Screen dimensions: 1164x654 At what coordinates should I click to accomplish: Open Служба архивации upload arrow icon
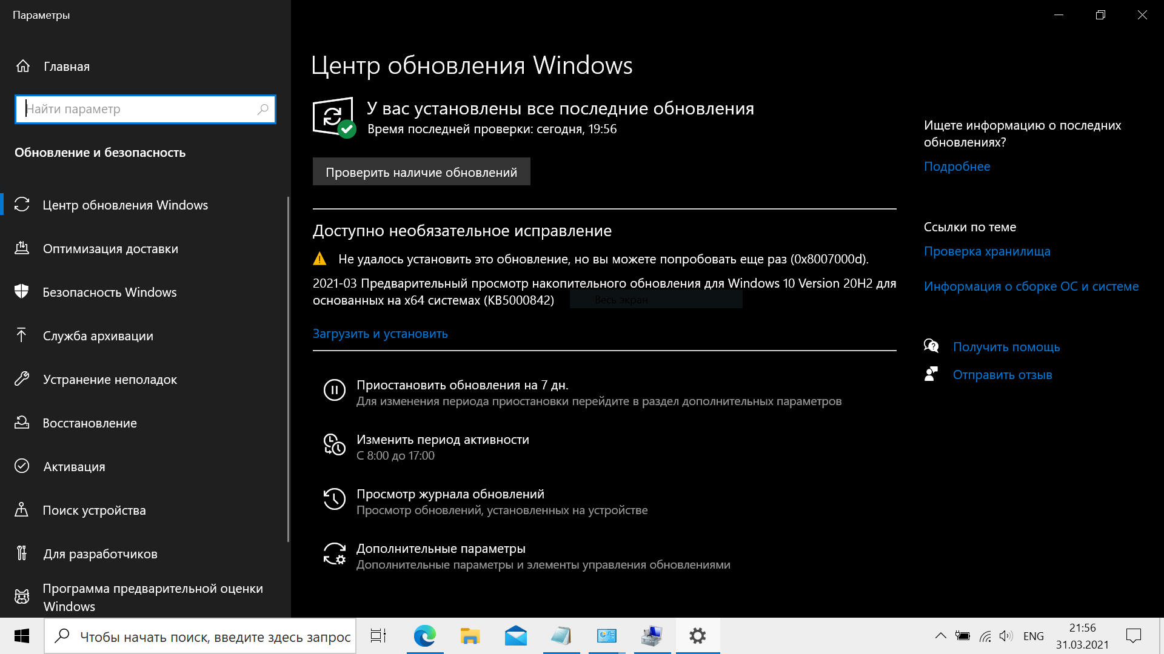tap(22, 335)
